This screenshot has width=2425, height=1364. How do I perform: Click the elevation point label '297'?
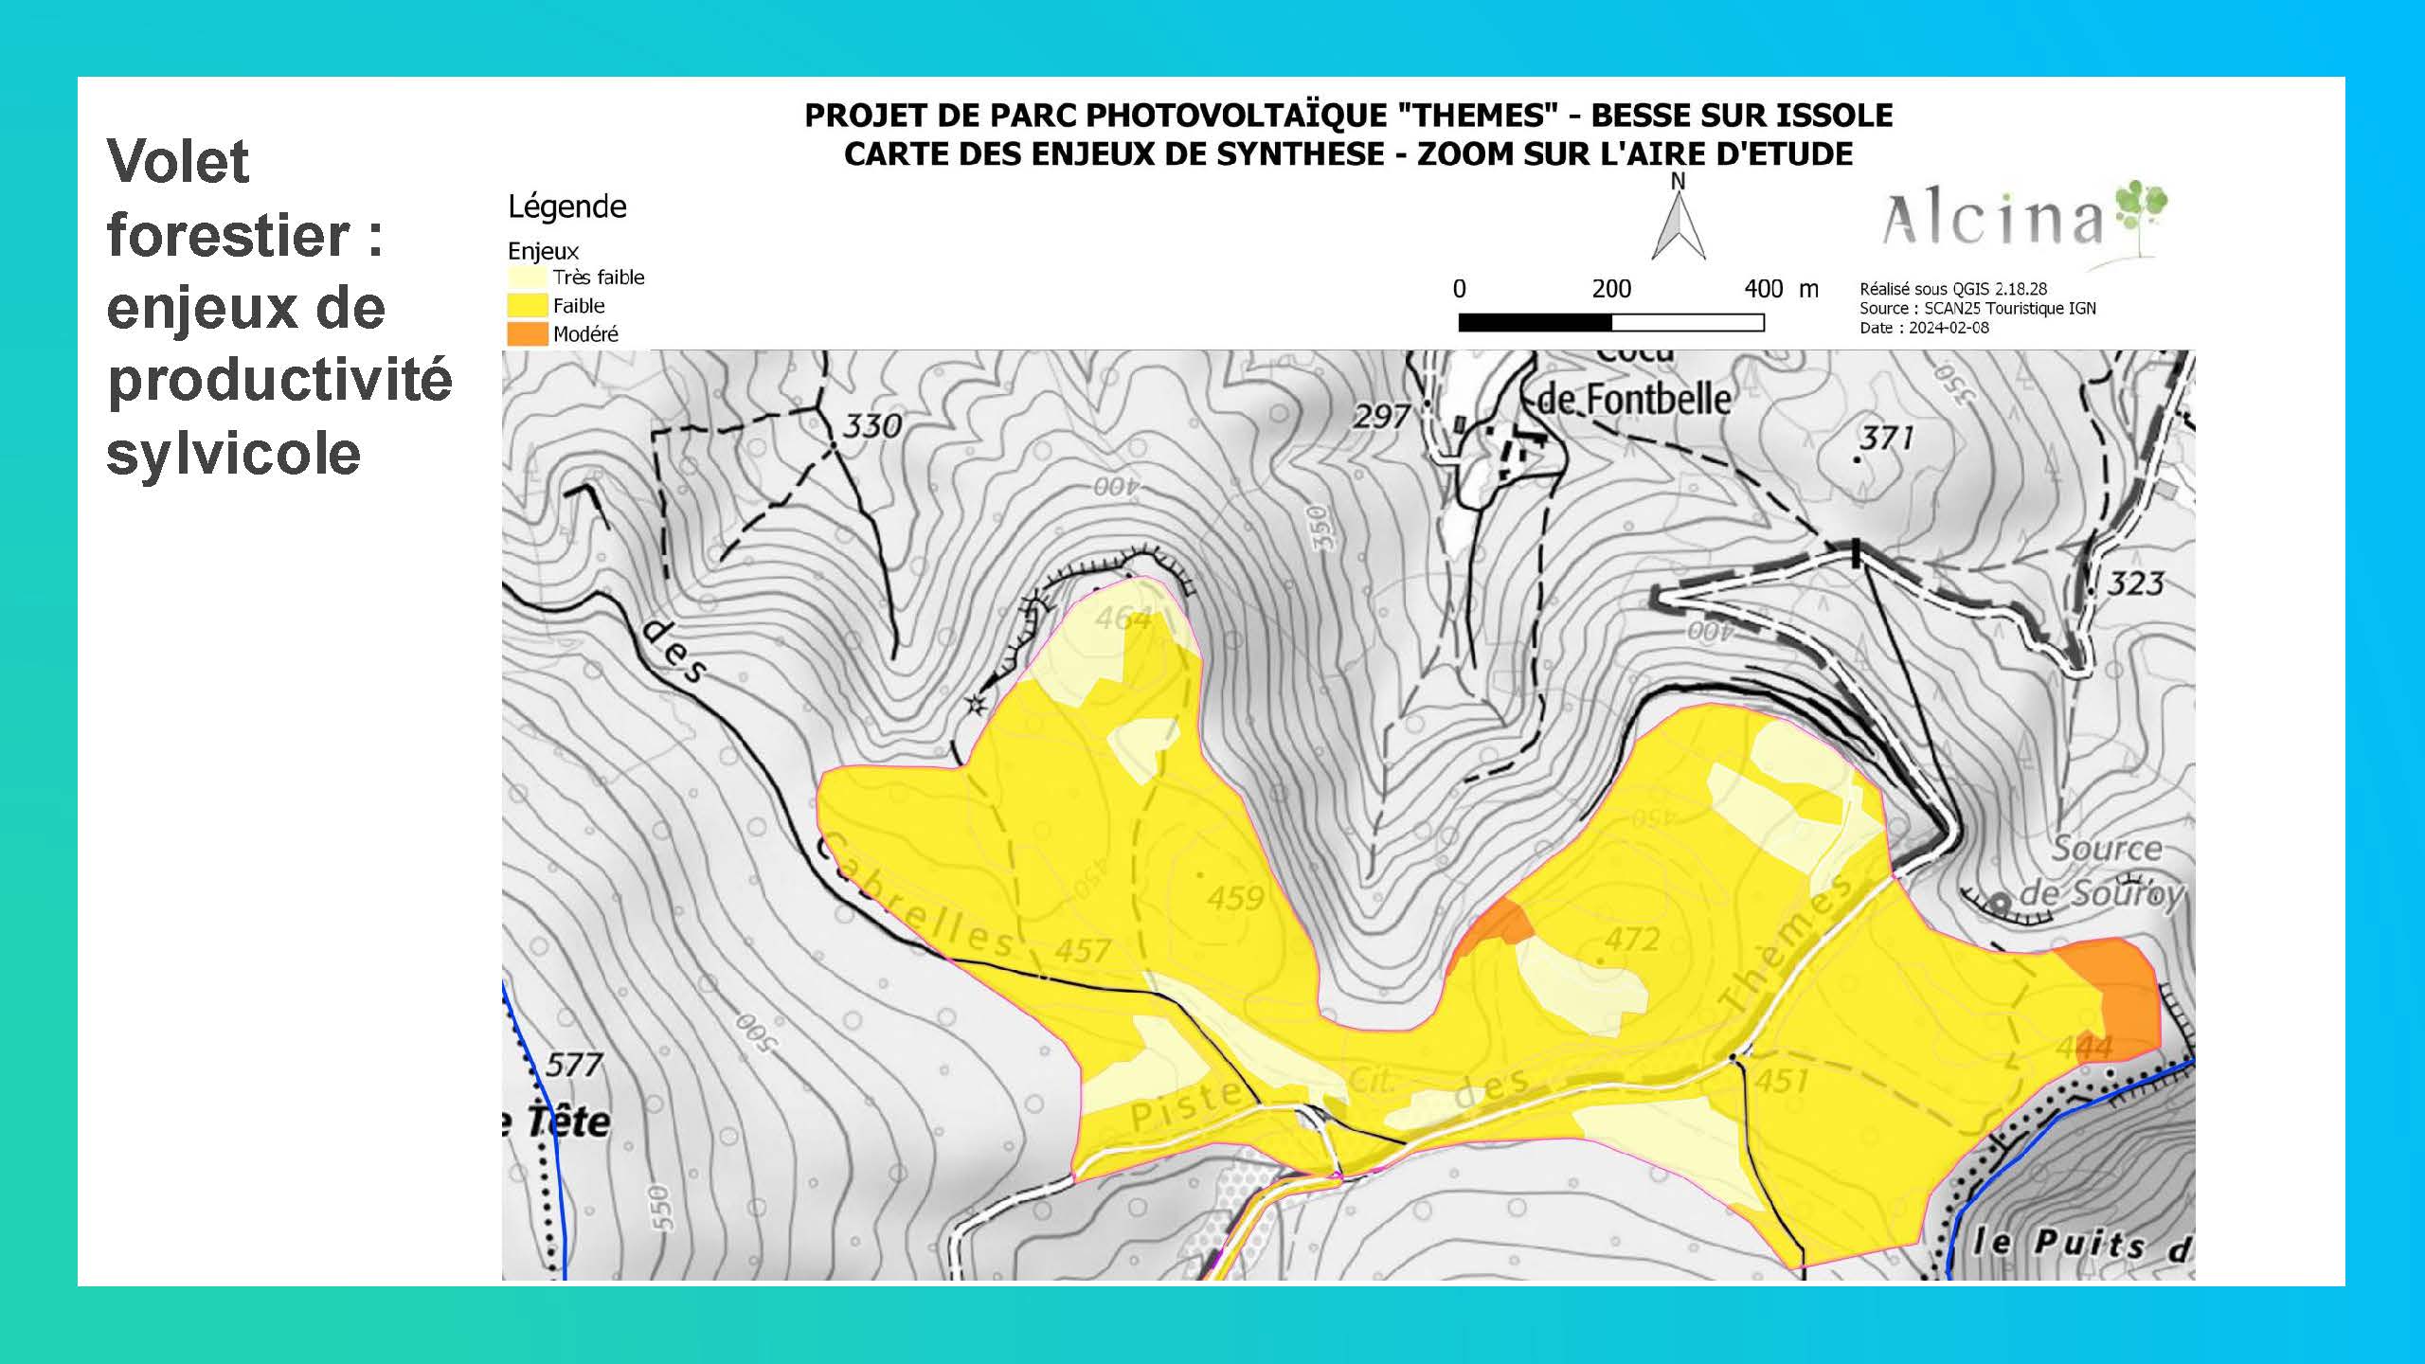[1382, 416]
